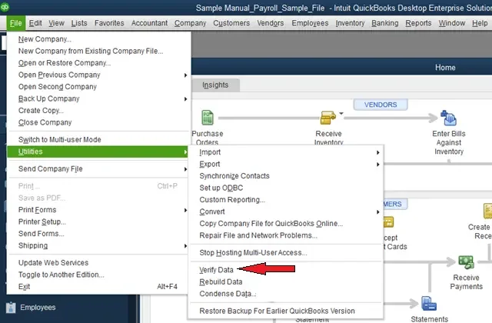Choose New Company from Existing Company File
The width and height of the screenshot is (492, 323).
point(98,52)
